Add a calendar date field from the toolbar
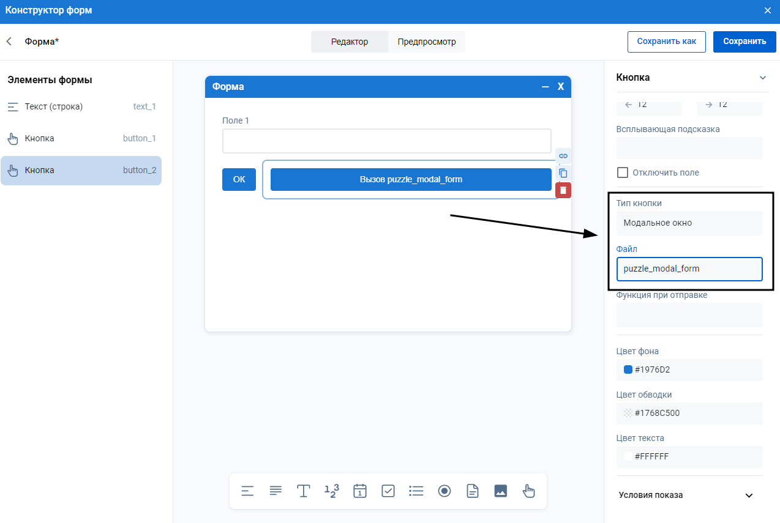Image resolution: width=780 pixels, height=523 pixels. (x=360, y=491)
